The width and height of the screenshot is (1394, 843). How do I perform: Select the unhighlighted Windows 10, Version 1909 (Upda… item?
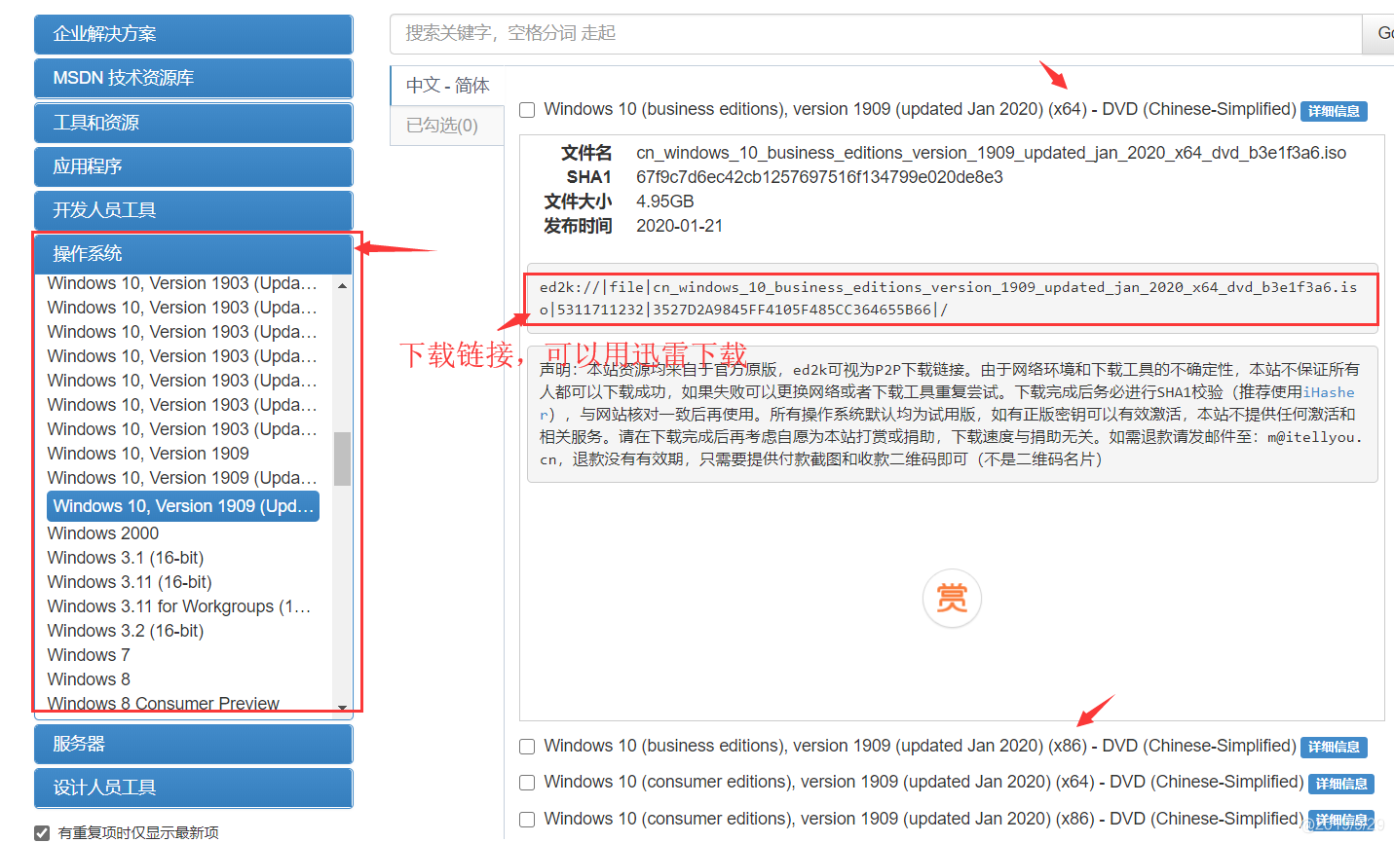pos(182,478)
